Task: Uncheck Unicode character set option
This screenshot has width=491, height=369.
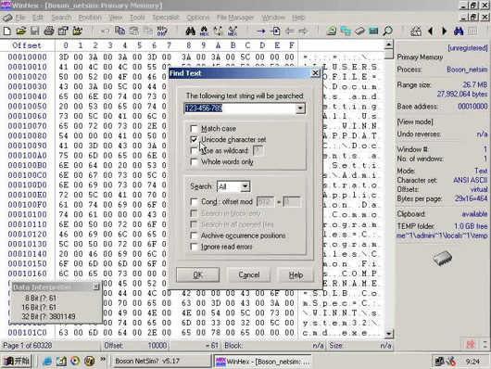Action: [x=194, y=139]
